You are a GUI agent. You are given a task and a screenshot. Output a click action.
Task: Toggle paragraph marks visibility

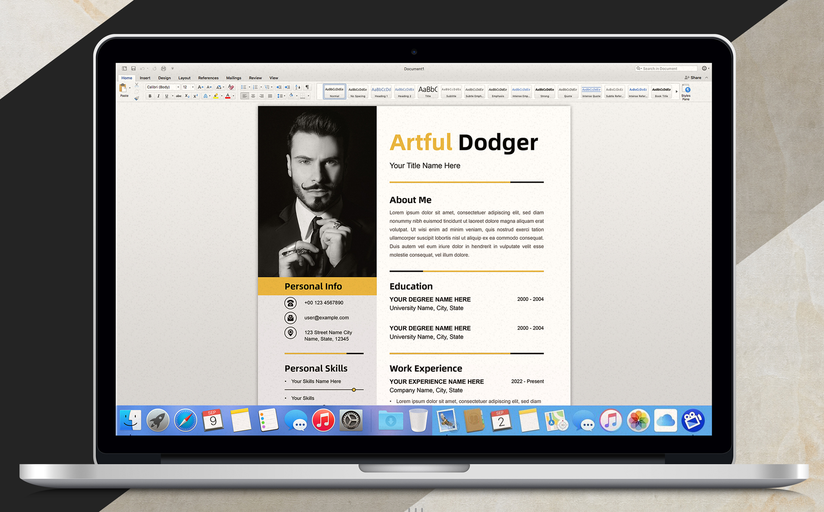307,87
